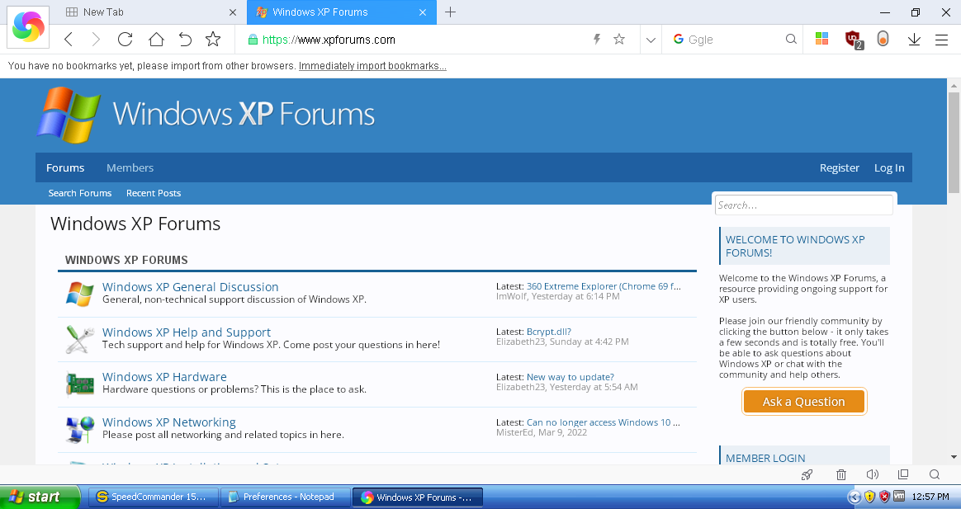This screenshot has height=509, width=961.
Task: Restore last closed tab with the undo arrow
Action: pos(185,40)
